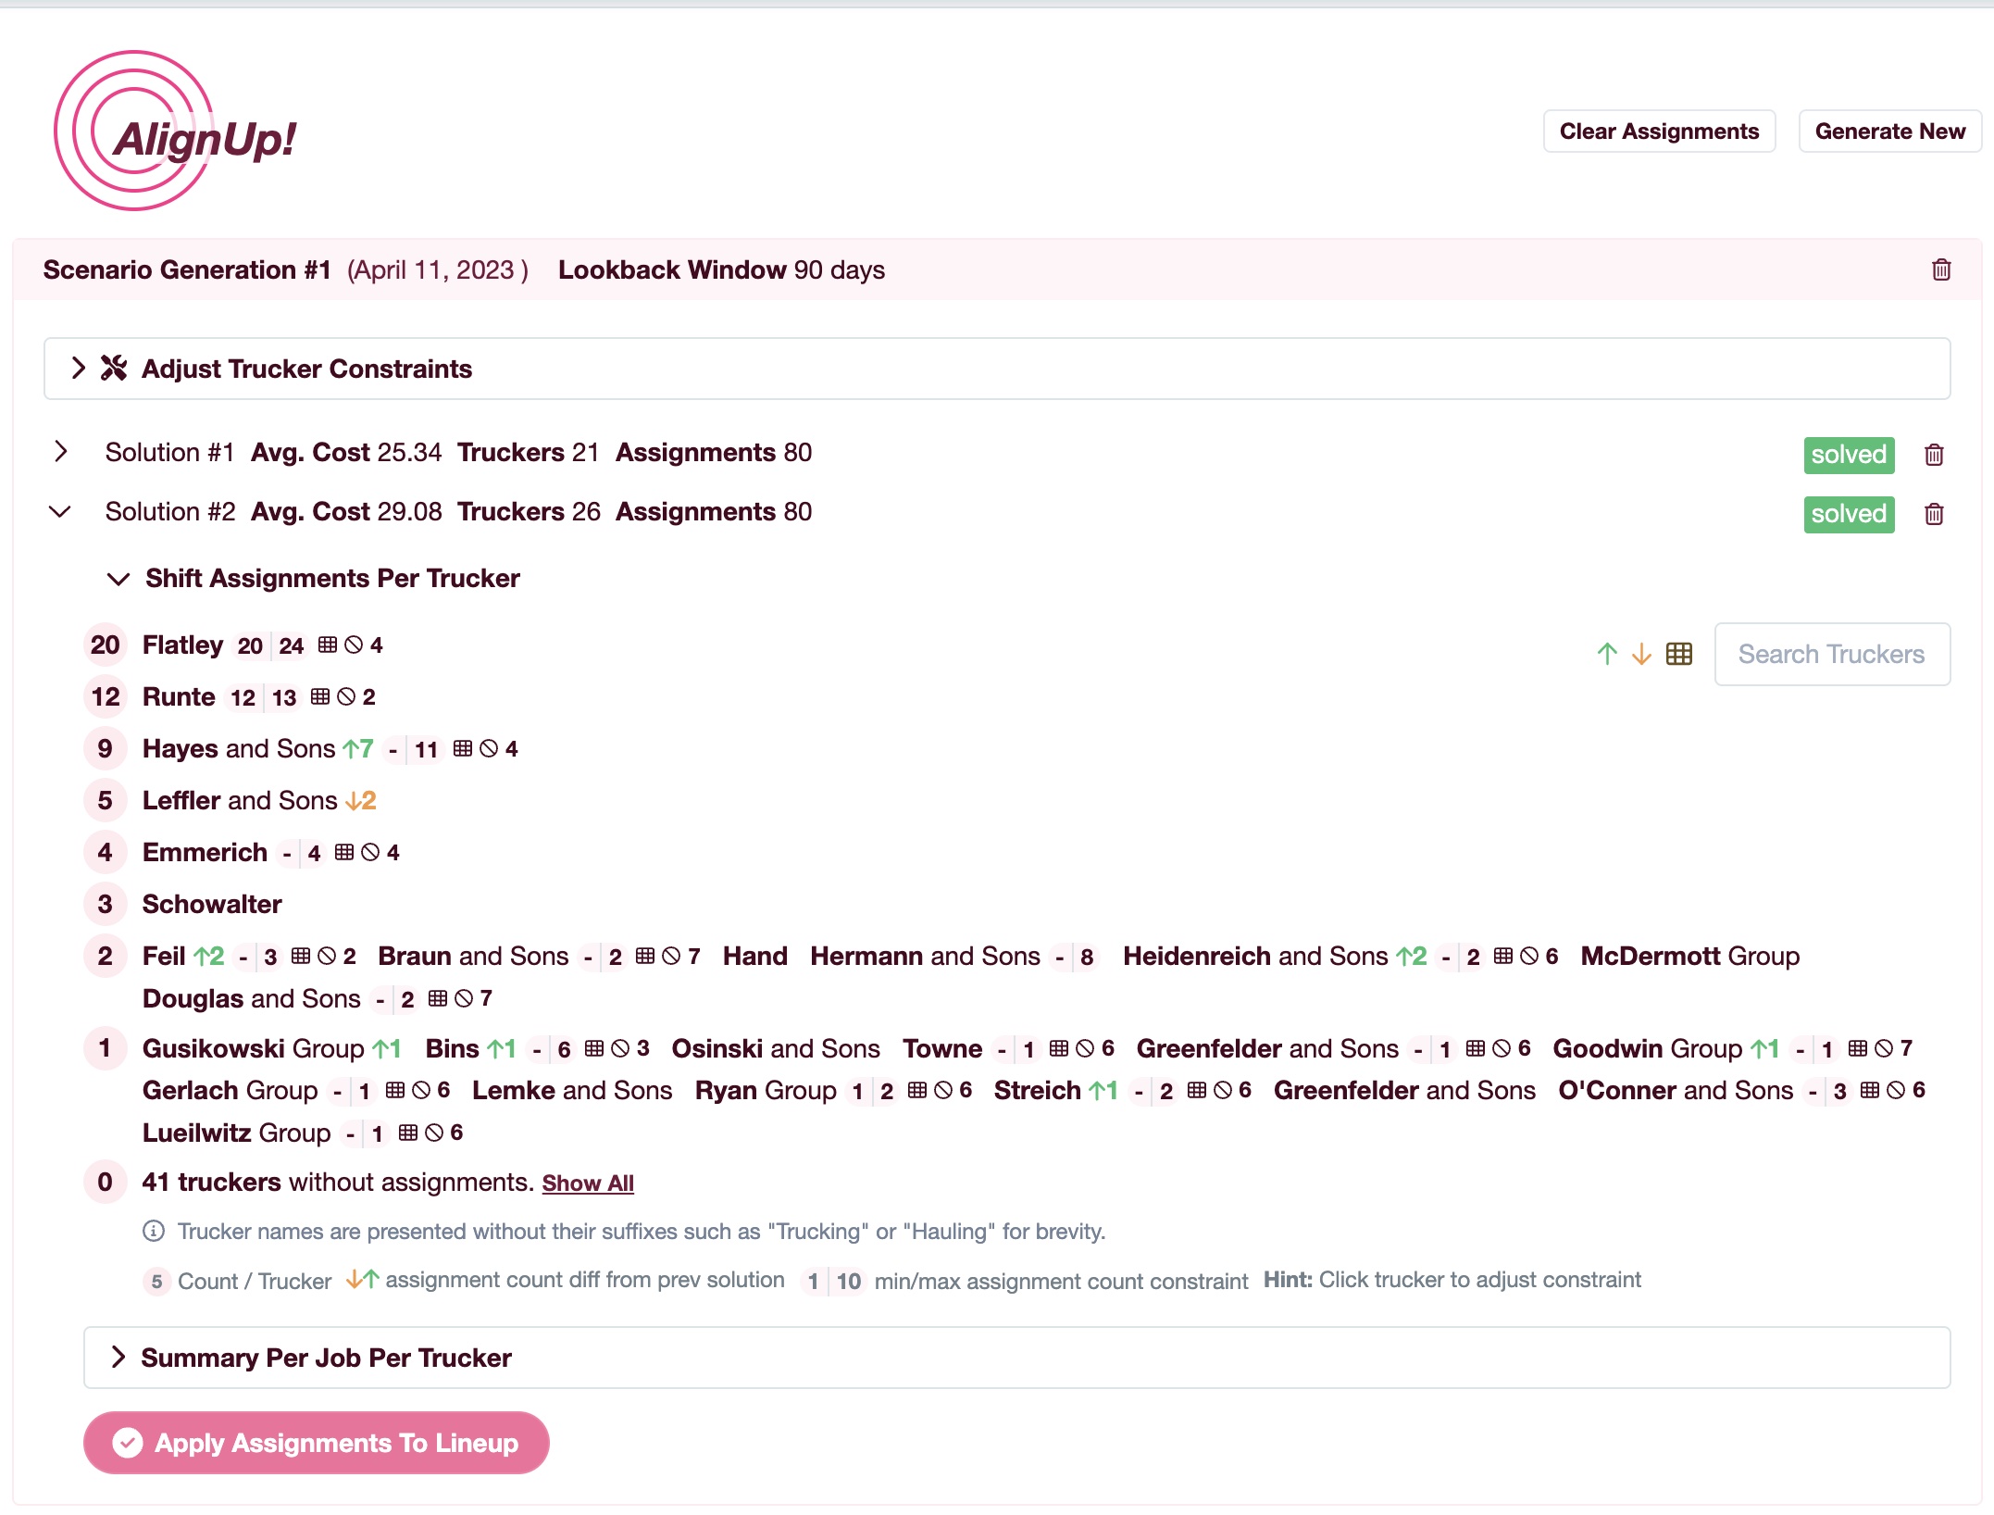Image resolution: width=1994 pixels, height=1515 pixels.
Task: Click the solved badge for Solution #1
Action: [1849, 455]
